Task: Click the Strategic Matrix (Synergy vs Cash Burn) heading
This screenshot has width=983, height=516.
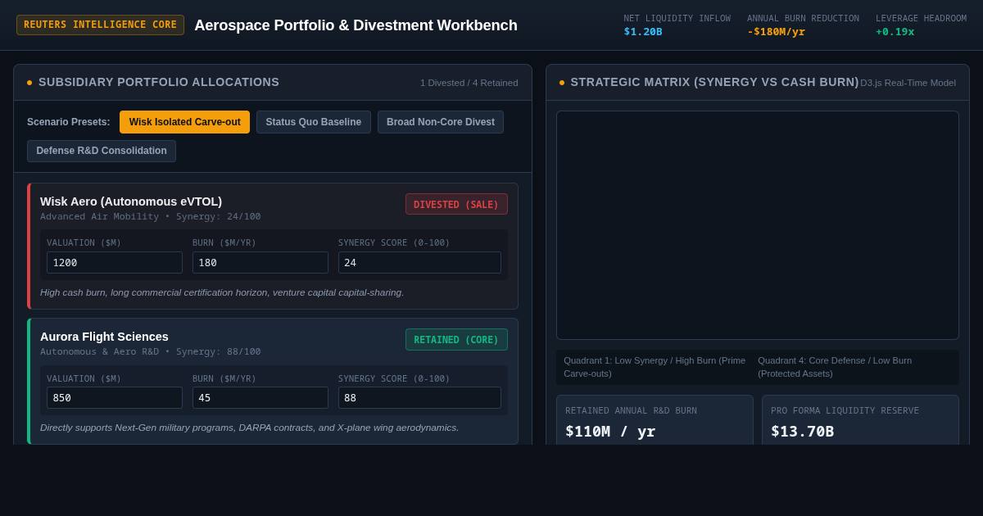Action: [x=714, y=82]
